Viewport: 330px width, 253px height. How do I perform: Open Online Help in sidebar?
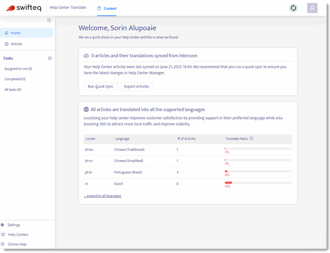[17, 244]
